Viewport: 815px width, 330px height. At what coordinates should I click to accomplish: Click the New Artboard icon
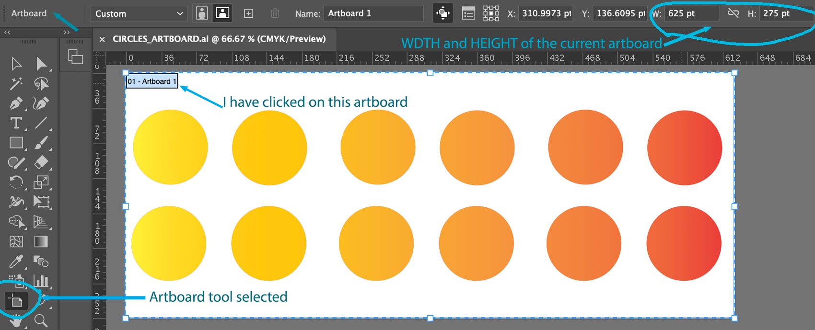[x=248, y=13]
